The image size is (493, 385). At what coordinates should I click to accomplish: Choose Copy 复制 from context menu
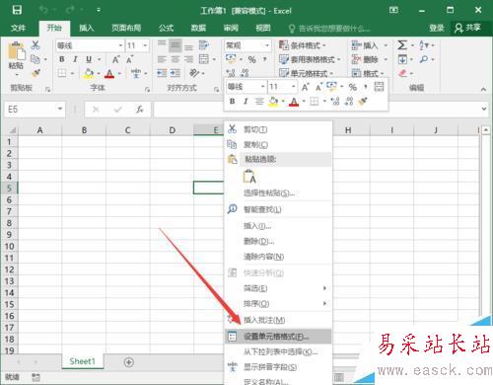278,144
